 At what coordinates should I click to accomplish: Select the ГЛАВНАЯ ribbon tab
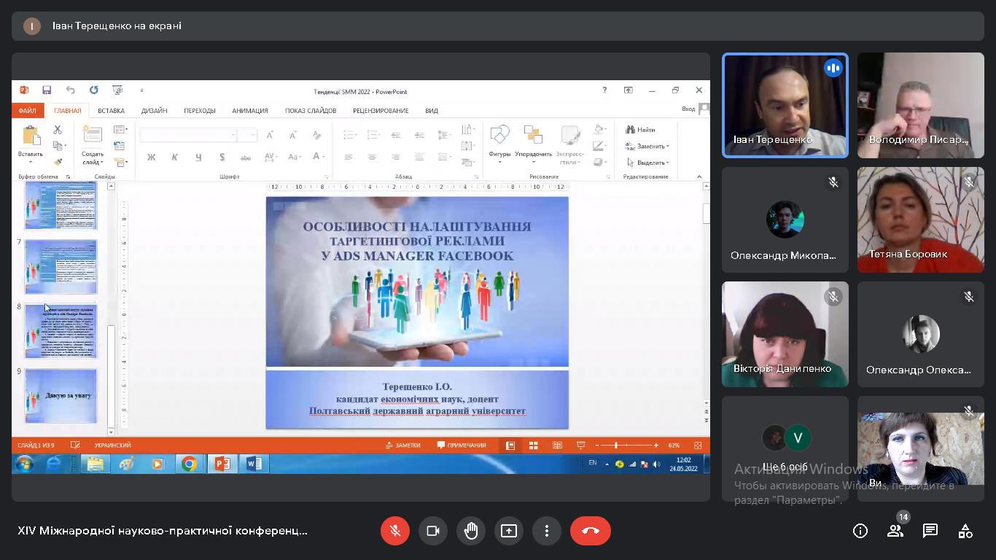(x=67, y=111)
